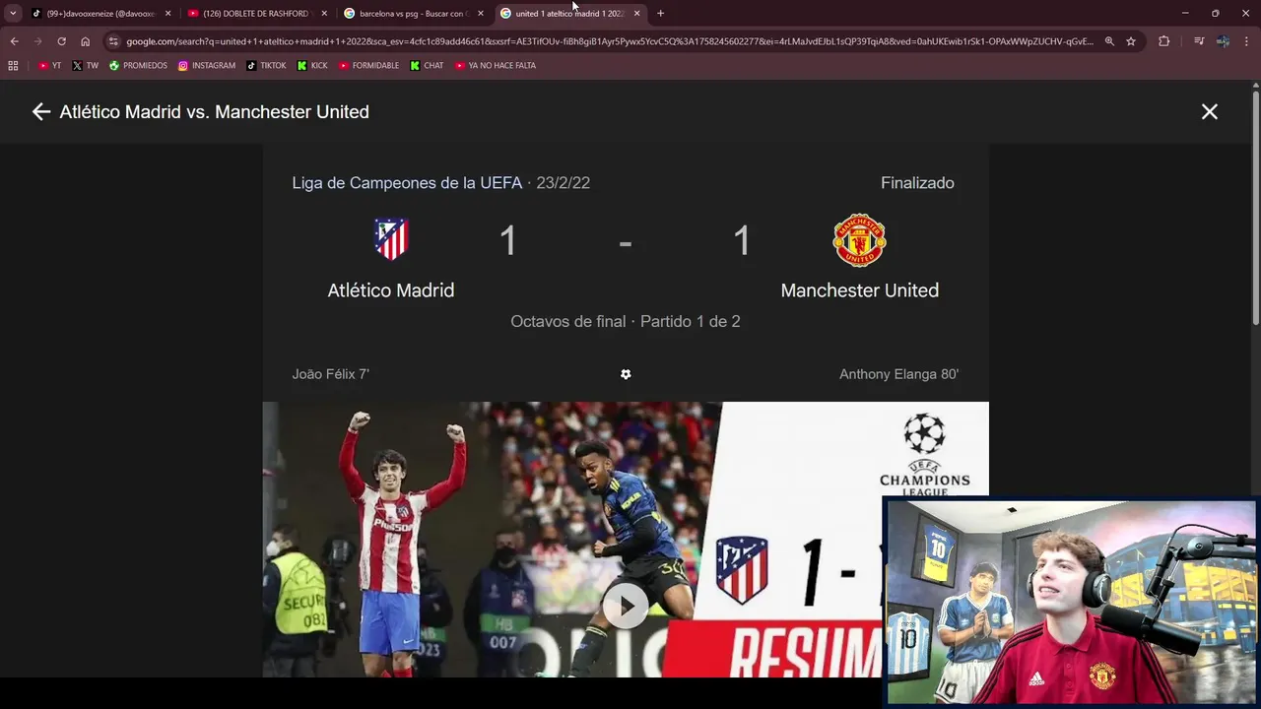
Task: Close the DOBLETE DE RASHFORD tab
Action: [324, 14]
